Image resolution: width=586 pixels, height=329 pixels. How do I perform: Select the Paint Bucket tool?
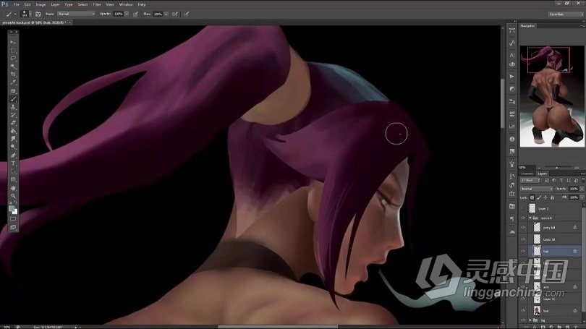[x=13, y=131]
